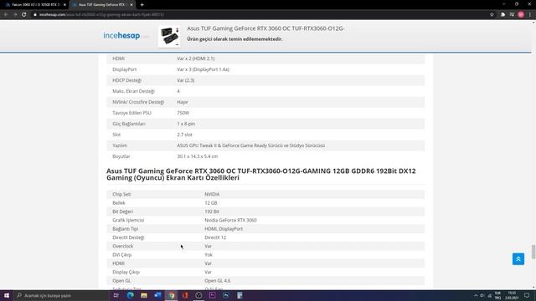Image resolution: width=536 pixels, height=301 pixels.
Task: Open Adobe Premiere from taskbar
Action: point(212,295)
